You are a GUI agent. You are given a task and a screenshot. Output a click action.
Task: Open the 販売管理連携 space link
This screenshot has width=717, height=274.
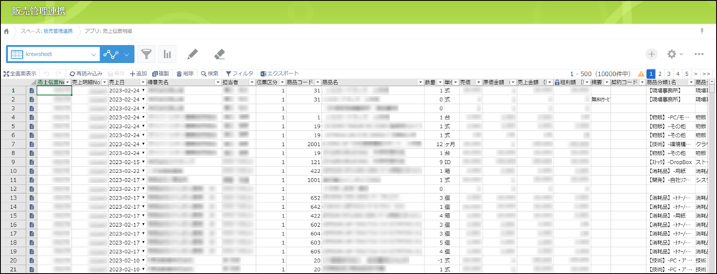coord(57,31)
